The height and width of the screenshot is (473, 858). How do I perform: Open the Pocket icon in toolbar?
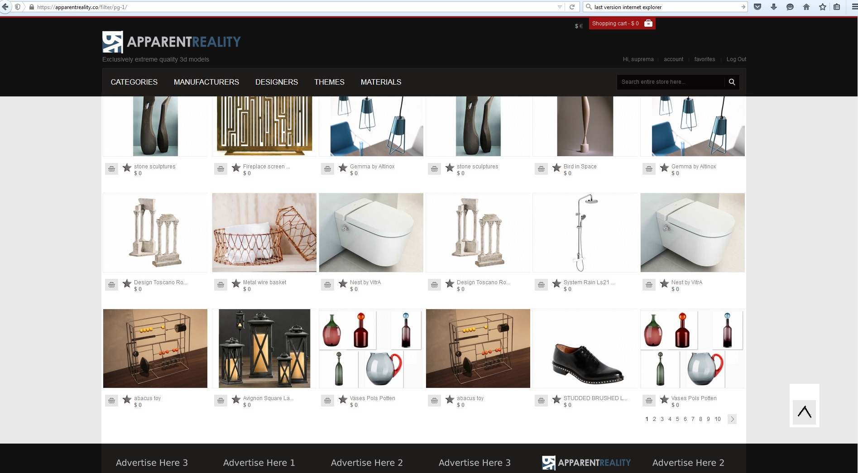[x=757, y=7]
